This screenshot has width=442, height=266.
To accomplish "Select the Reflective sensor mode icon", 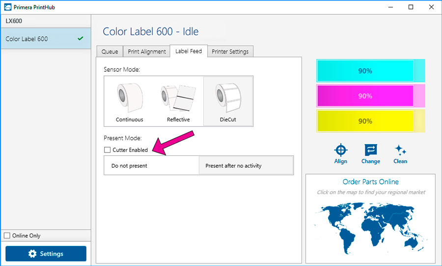I will coord(178,98).
